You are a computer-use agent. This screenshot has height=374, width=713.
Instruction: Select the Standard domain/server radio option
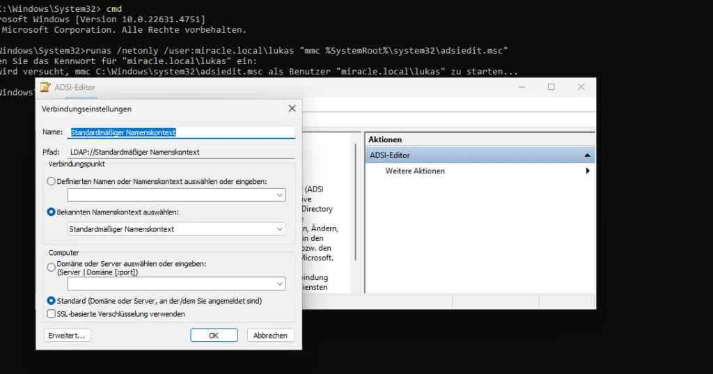[x=51, y=301]
